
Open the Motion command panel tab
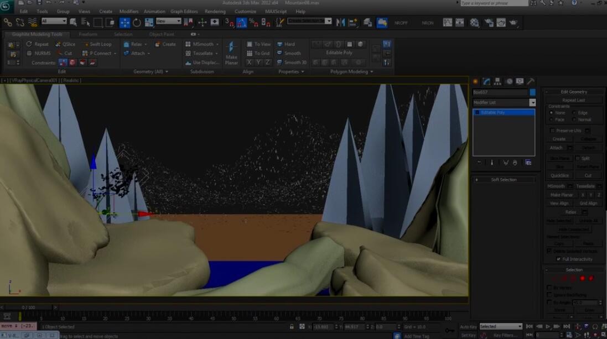[x=509, y=81]
